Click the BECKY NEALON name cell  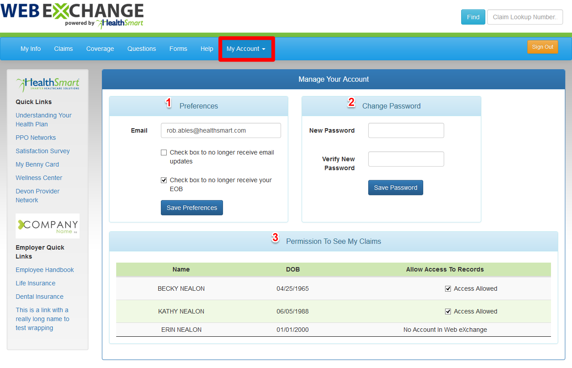(x=181, y=289)
